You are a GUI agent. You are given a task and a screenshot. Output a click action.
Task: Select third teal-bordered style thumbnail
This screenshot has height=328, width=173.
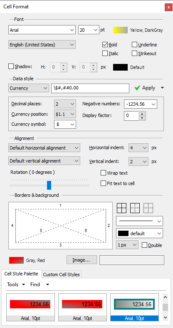[x=134, y=307]
